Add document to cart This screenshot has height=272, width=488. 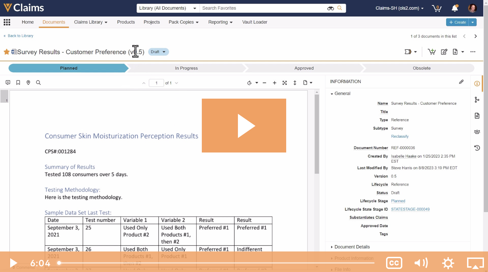point(432,52)
